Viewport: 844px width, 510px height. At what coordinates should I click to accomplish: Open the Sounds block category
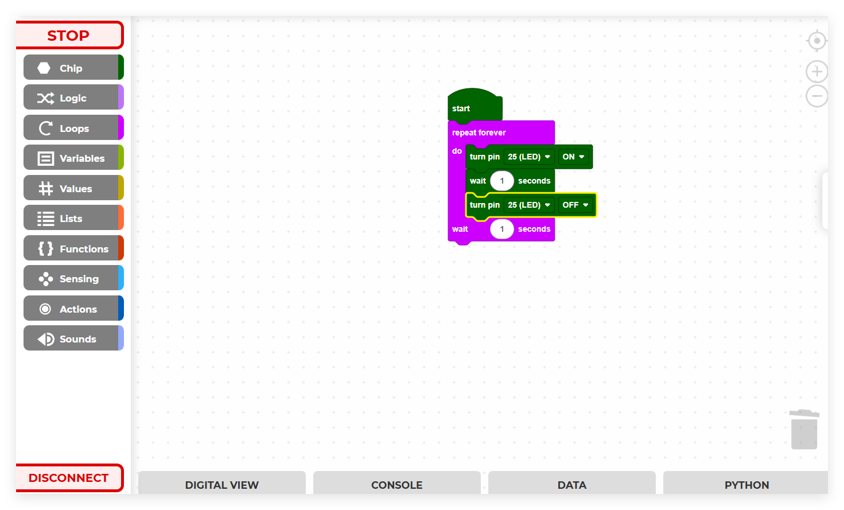pyautogui.click(x=73, y=338)
